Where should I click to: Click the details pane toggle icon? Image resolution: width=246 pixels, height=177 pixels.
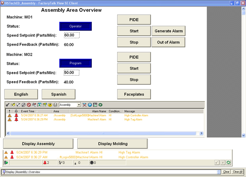95,105
